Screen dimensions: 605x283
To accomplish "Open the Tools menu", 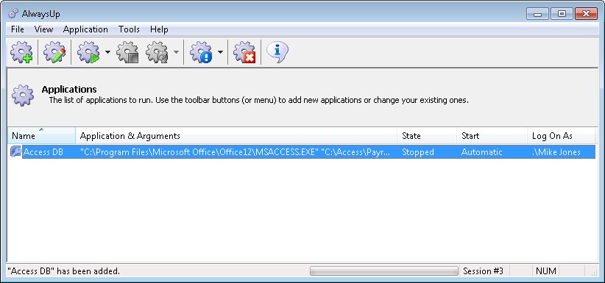I will tap(129, 29).
